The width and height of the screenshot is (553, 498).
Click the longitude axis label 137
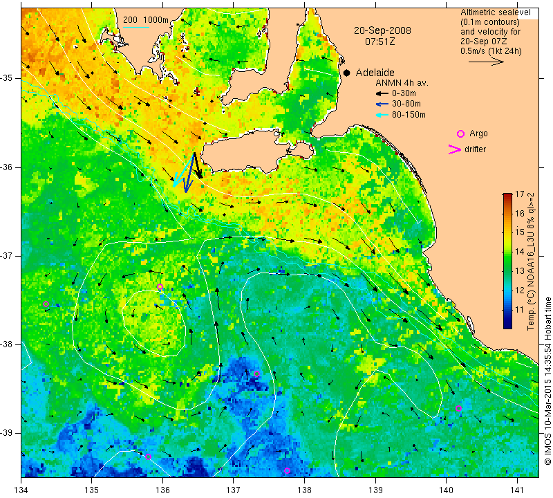(x=233, y=490)
